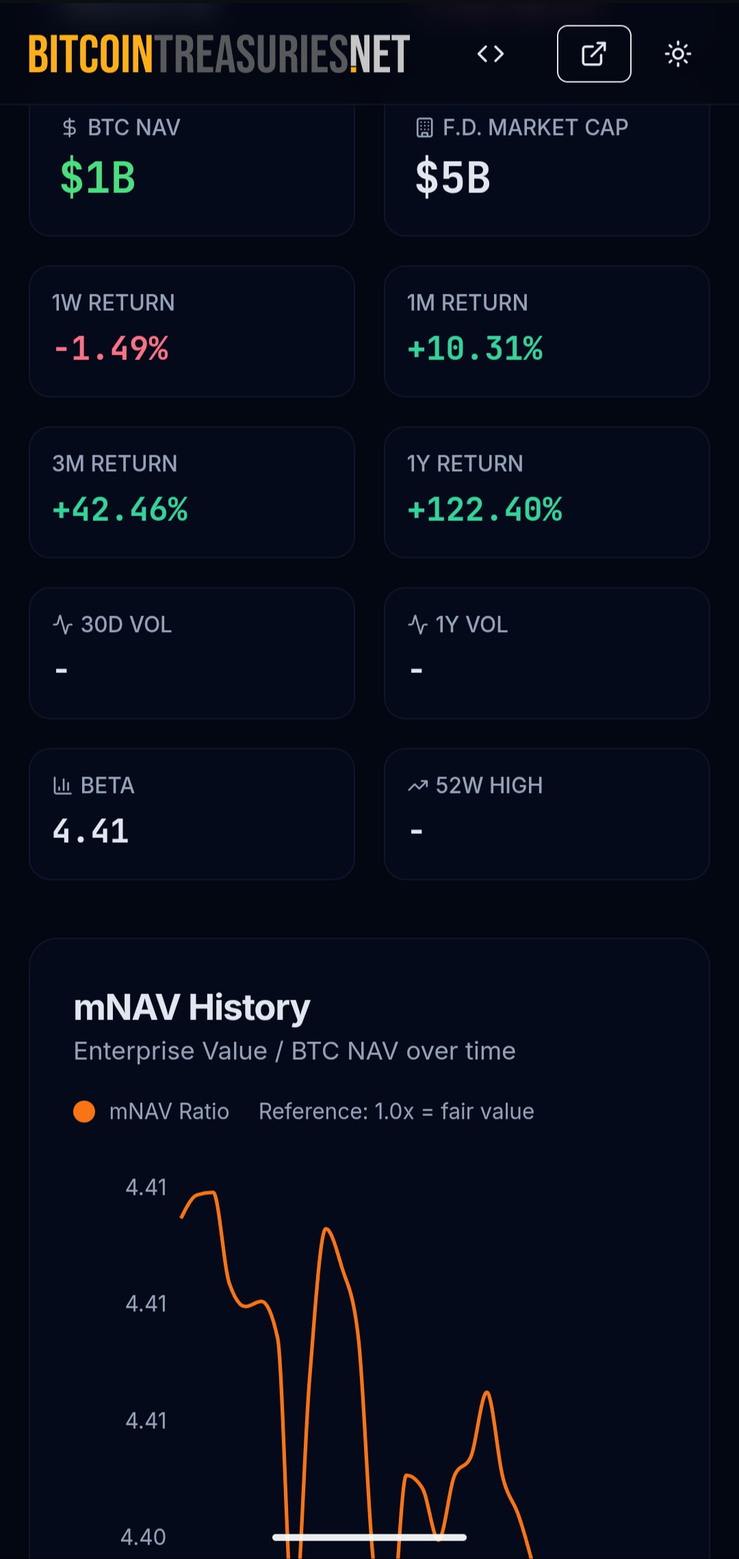This screenshot has height=1559, width=739.
Task: Select the 1M RETURN card
Action: click(547, 331)
